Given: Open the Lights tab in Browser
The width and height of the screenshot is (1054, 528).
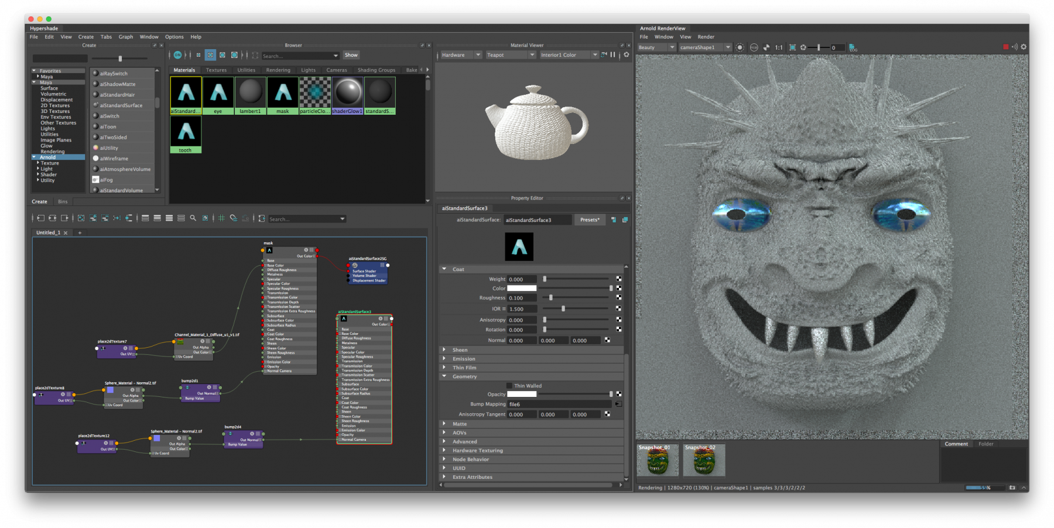Looking at the screenshot, I should [309, 70].
